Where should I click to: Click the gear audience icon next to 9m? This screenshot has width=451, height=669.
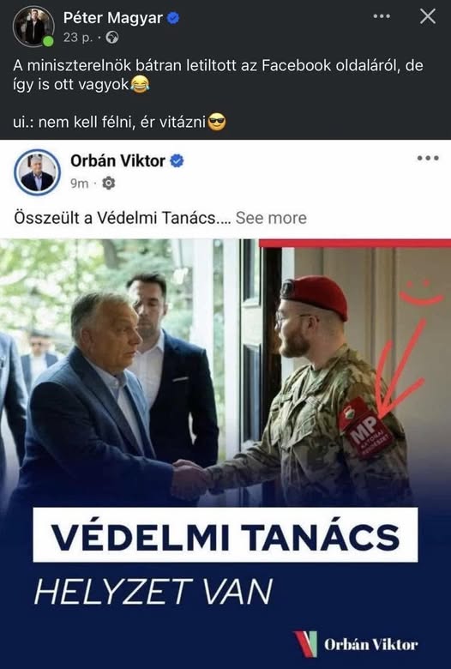[109, 183]
